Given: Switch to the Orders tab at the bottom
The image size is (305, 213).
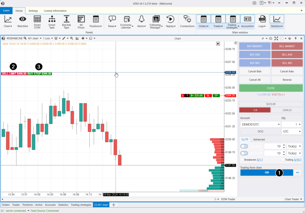Looking at the screenshot, I should point(6,205).
